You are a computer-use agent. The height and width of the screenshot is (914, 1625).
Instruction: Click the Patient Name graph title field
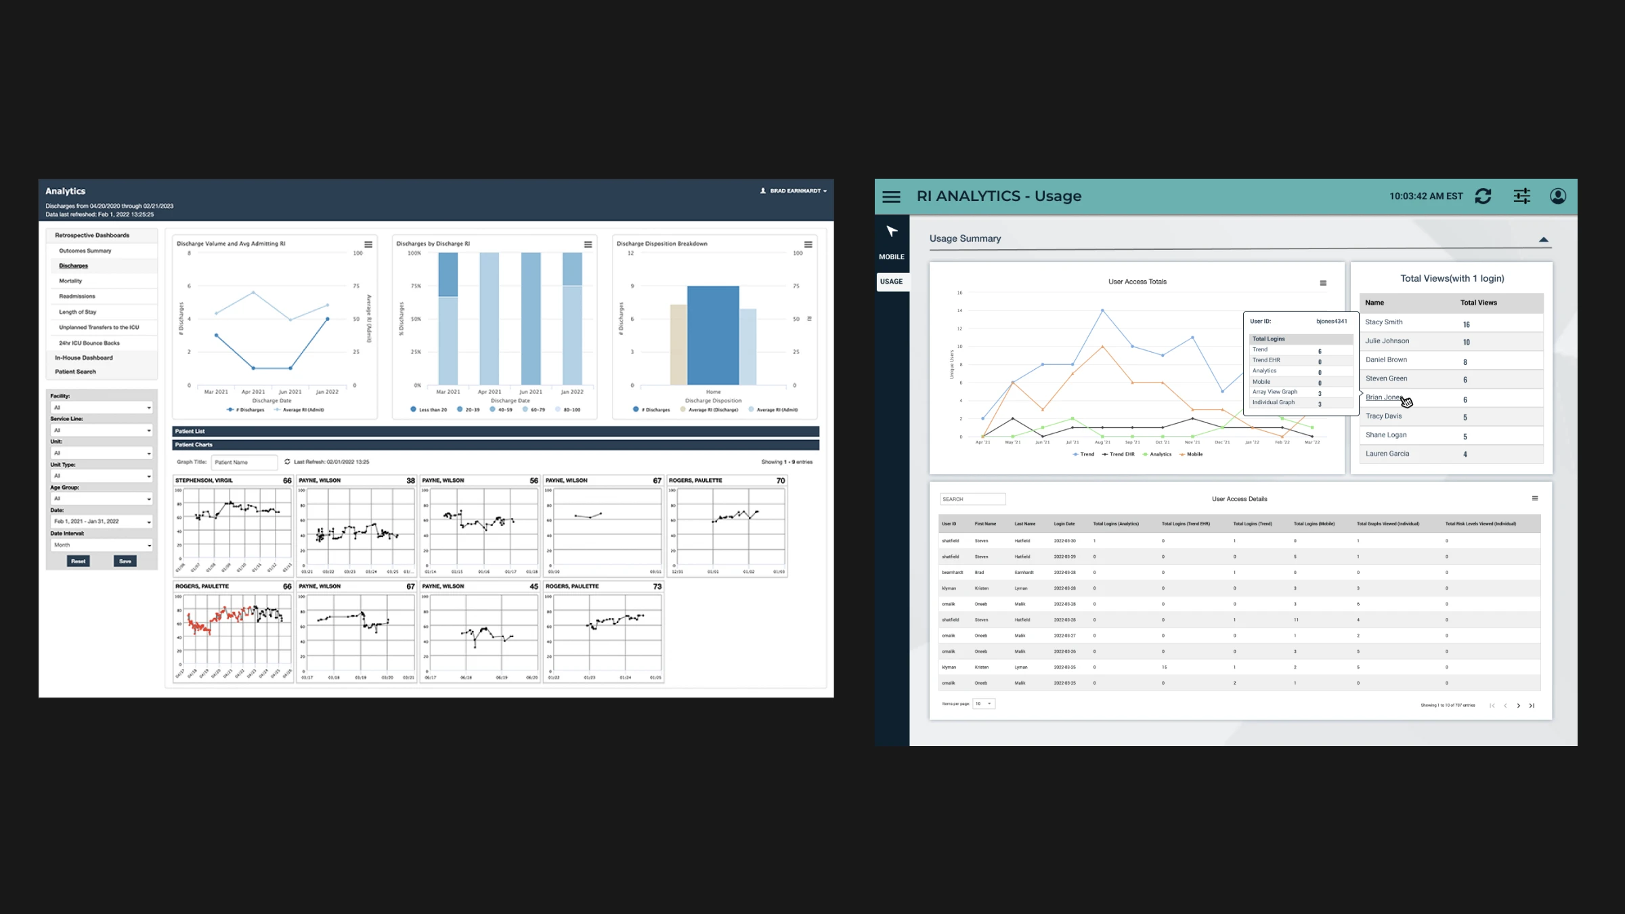[244, 462]
